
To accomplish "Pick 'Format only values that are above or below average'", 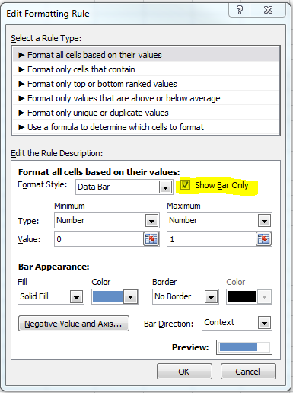I will click(x=145, y=98).
